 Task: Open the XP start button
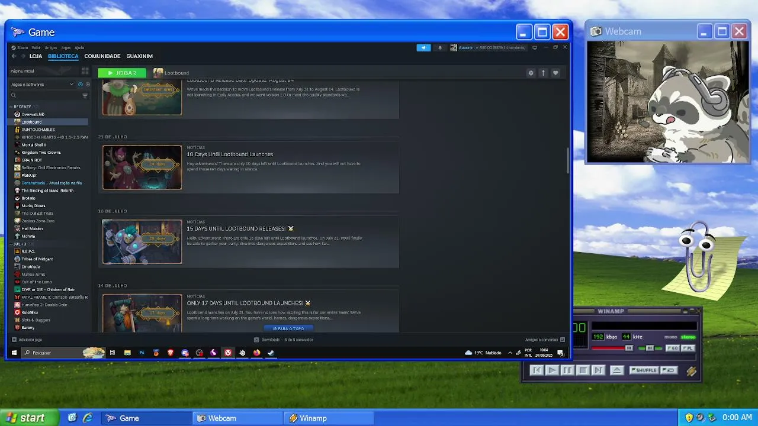coord(30,418)
